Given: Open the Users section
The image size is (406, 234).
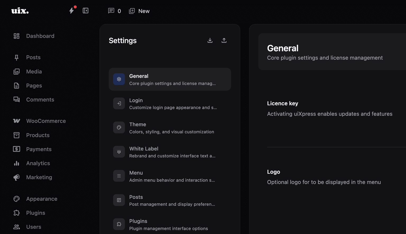Looking at the screenshot, I should [34, 227].
